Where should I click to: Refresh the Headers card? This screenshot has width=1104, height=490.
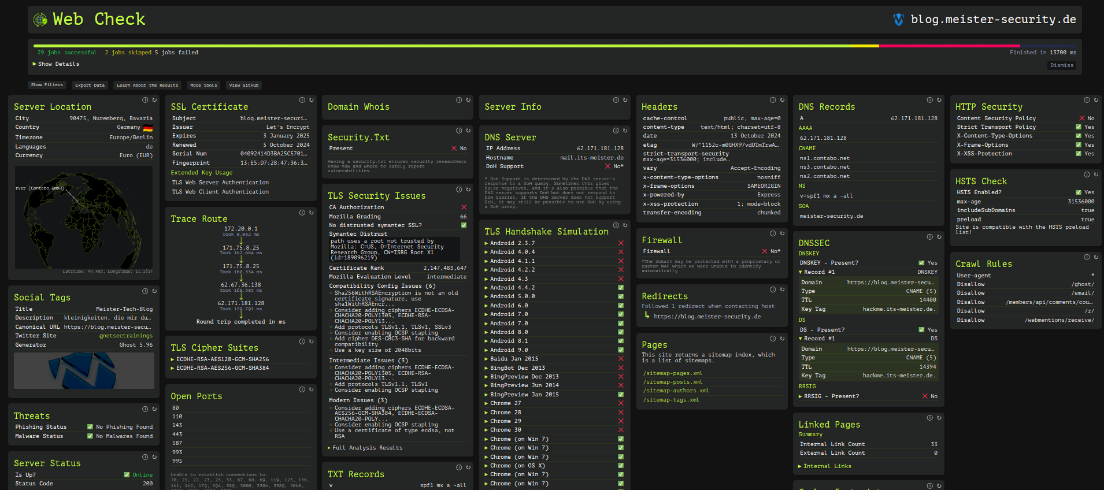782,100
